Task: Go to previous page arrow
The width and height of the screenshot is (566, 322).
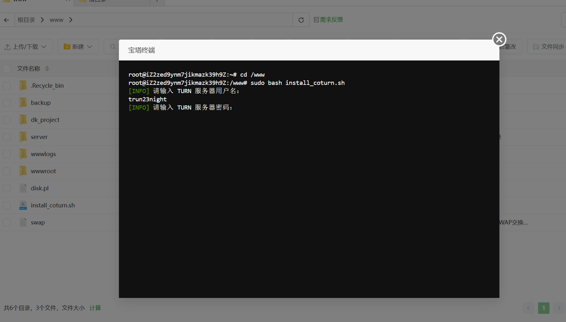Action: (x=528, y=308)
